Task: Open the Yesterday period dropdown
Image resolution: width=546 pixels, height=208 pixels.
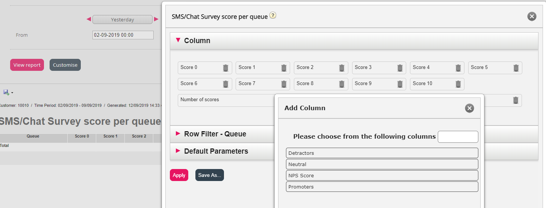Action: coord(123,19)
